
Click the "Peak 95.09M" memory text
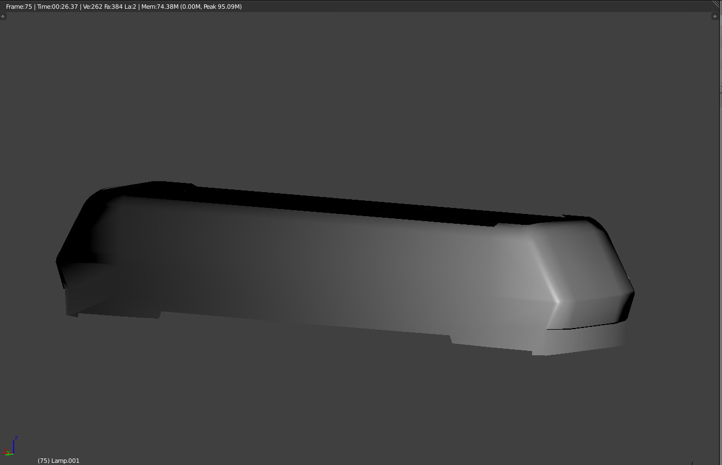[x=222, y=7]
